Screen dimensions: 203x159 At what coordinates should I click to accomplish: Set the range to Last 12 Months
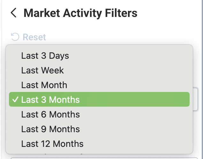tap(99, 144)
